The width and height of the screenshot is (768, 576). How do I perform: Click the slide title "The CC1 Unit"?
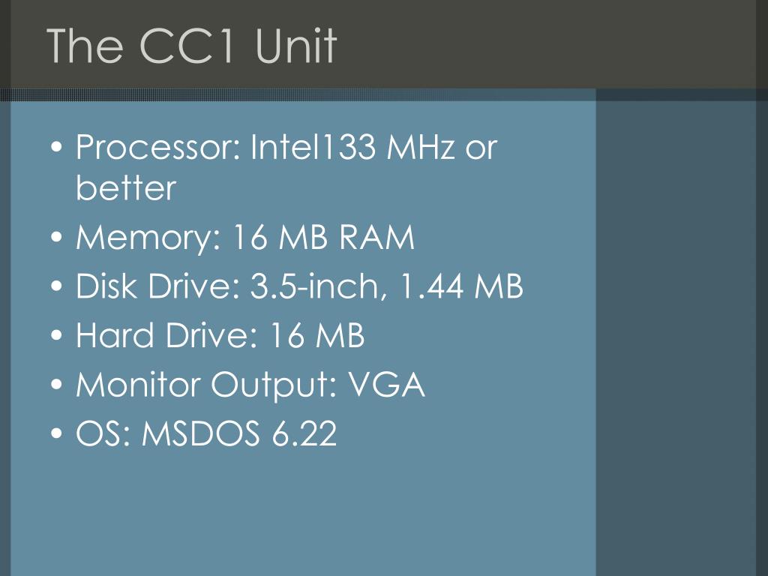click(x=191, y=46)
